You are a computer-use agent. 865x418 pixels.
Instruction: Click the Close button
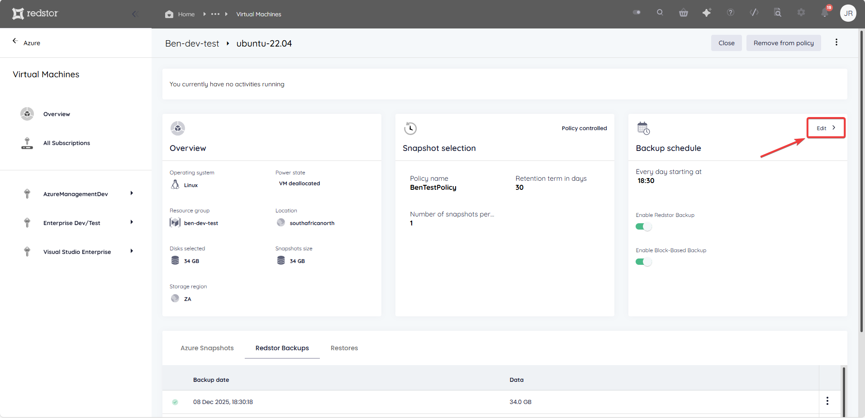click(727, 43)
